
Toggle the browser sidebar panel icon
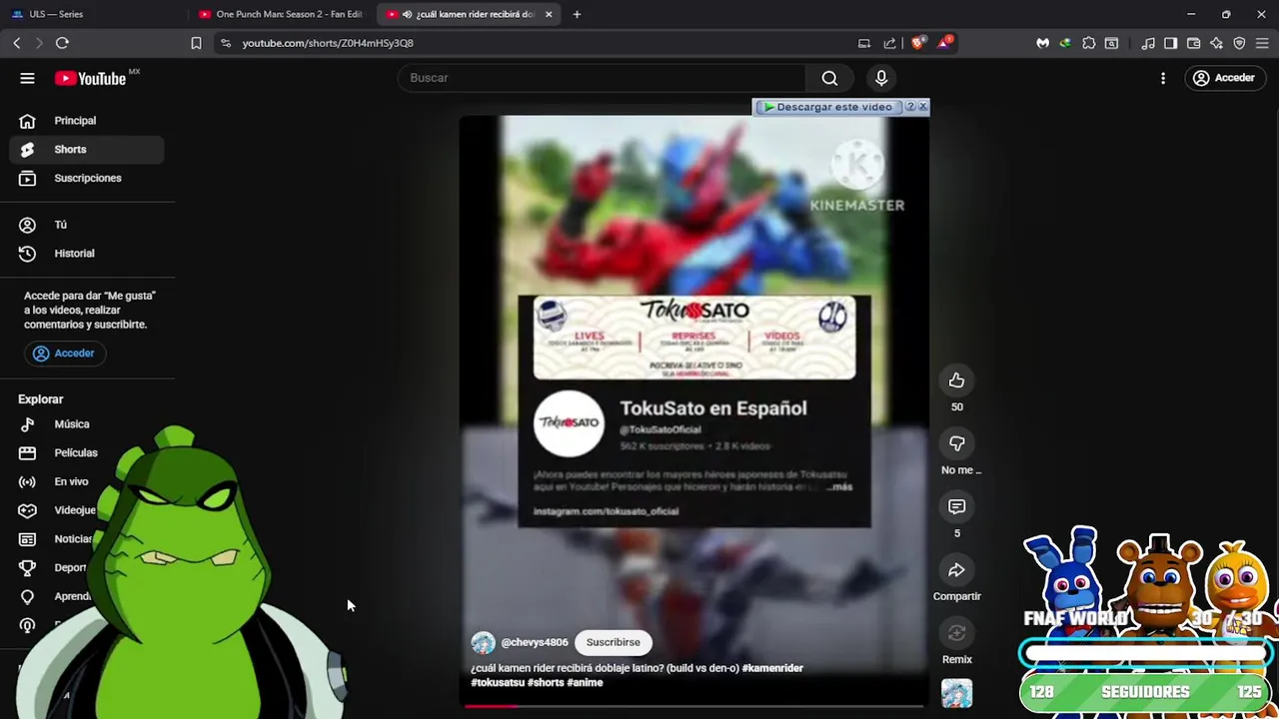coord(1171,43)
